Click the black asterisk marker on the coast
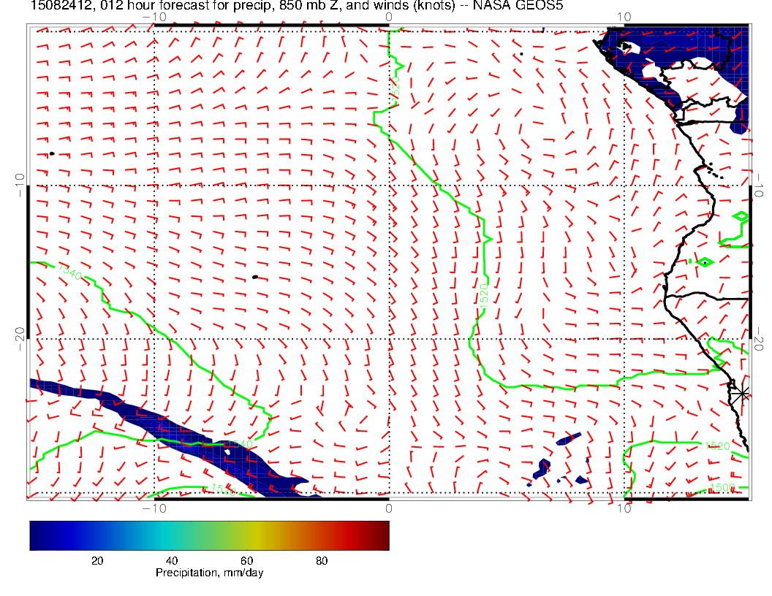Screen dimensions: 772x596 coord(743,394)
